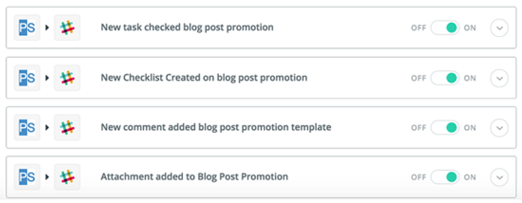Open Attachment added to Blog Post Promotion title
522x203 pixels.
tap(194, 177)
